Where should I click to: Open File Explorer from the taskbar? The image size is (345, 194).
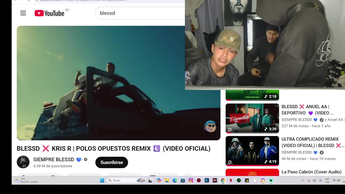point(167,181)
